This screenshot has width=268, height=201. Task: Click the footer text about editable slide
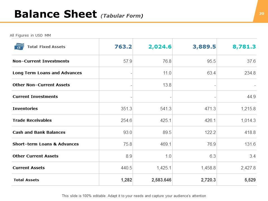[134, 196]
